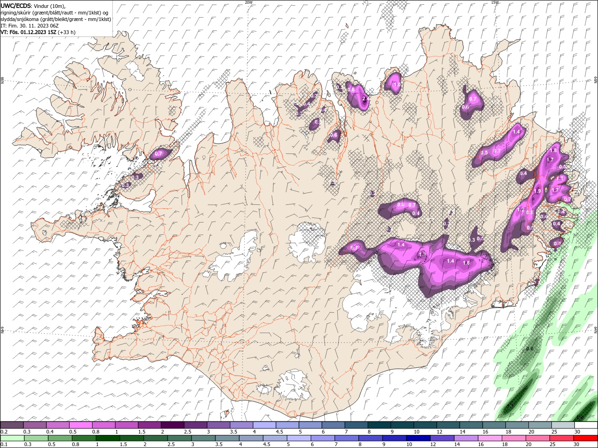Select the 'IT: Fim. 30. 11. 2023 06Z' line
Viewport: 598px width, 448px height.
29,26
